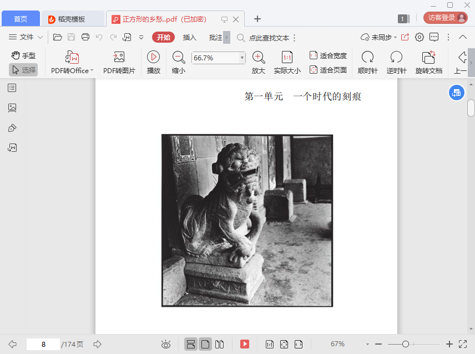Image resolution: width=475 pixels, height=354 pixels.
Task: Click the PDF转图片 export icon
Action: (119, 57)
